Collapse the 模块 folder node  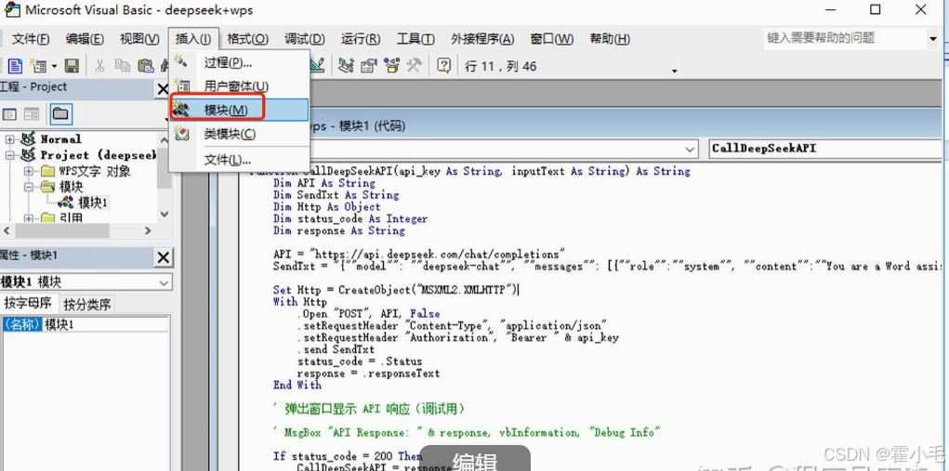coord(29,188)
